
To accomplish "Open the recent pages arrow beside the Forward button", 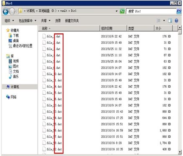I will 16,12.
